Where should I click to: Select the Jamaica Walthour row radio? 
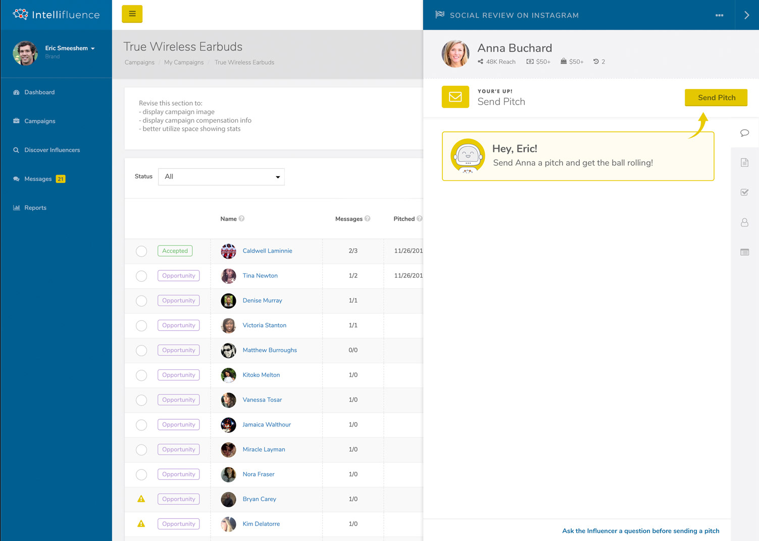(x=141, y=425)
